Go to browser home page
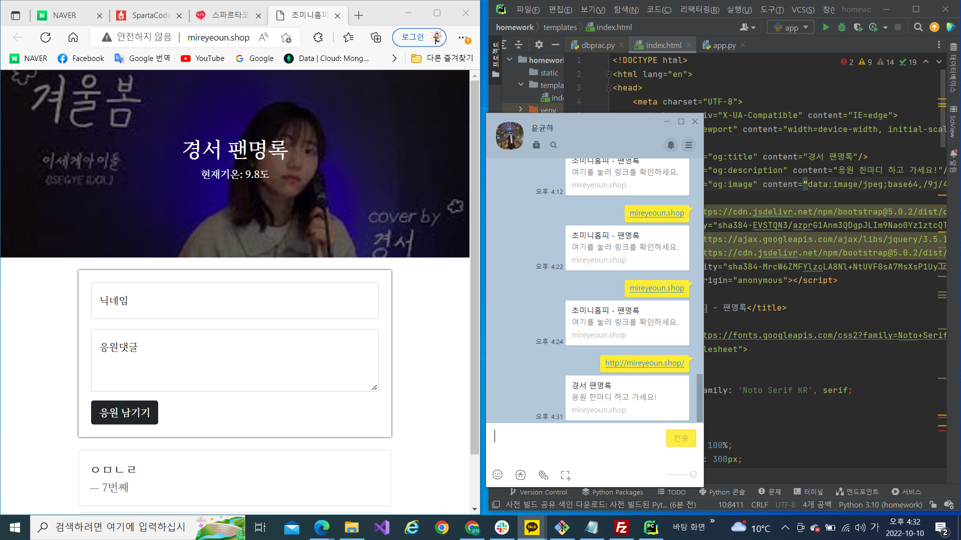The image size is (961, 540). tap(73, 37)
